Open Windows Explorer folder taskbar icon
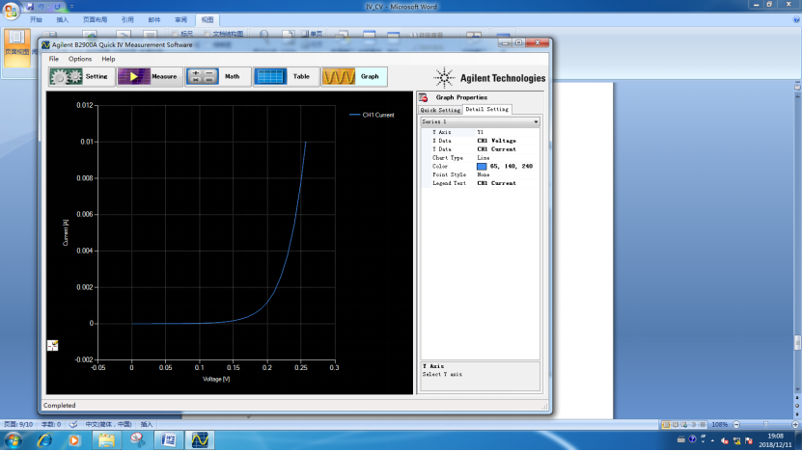 point(106,440)
